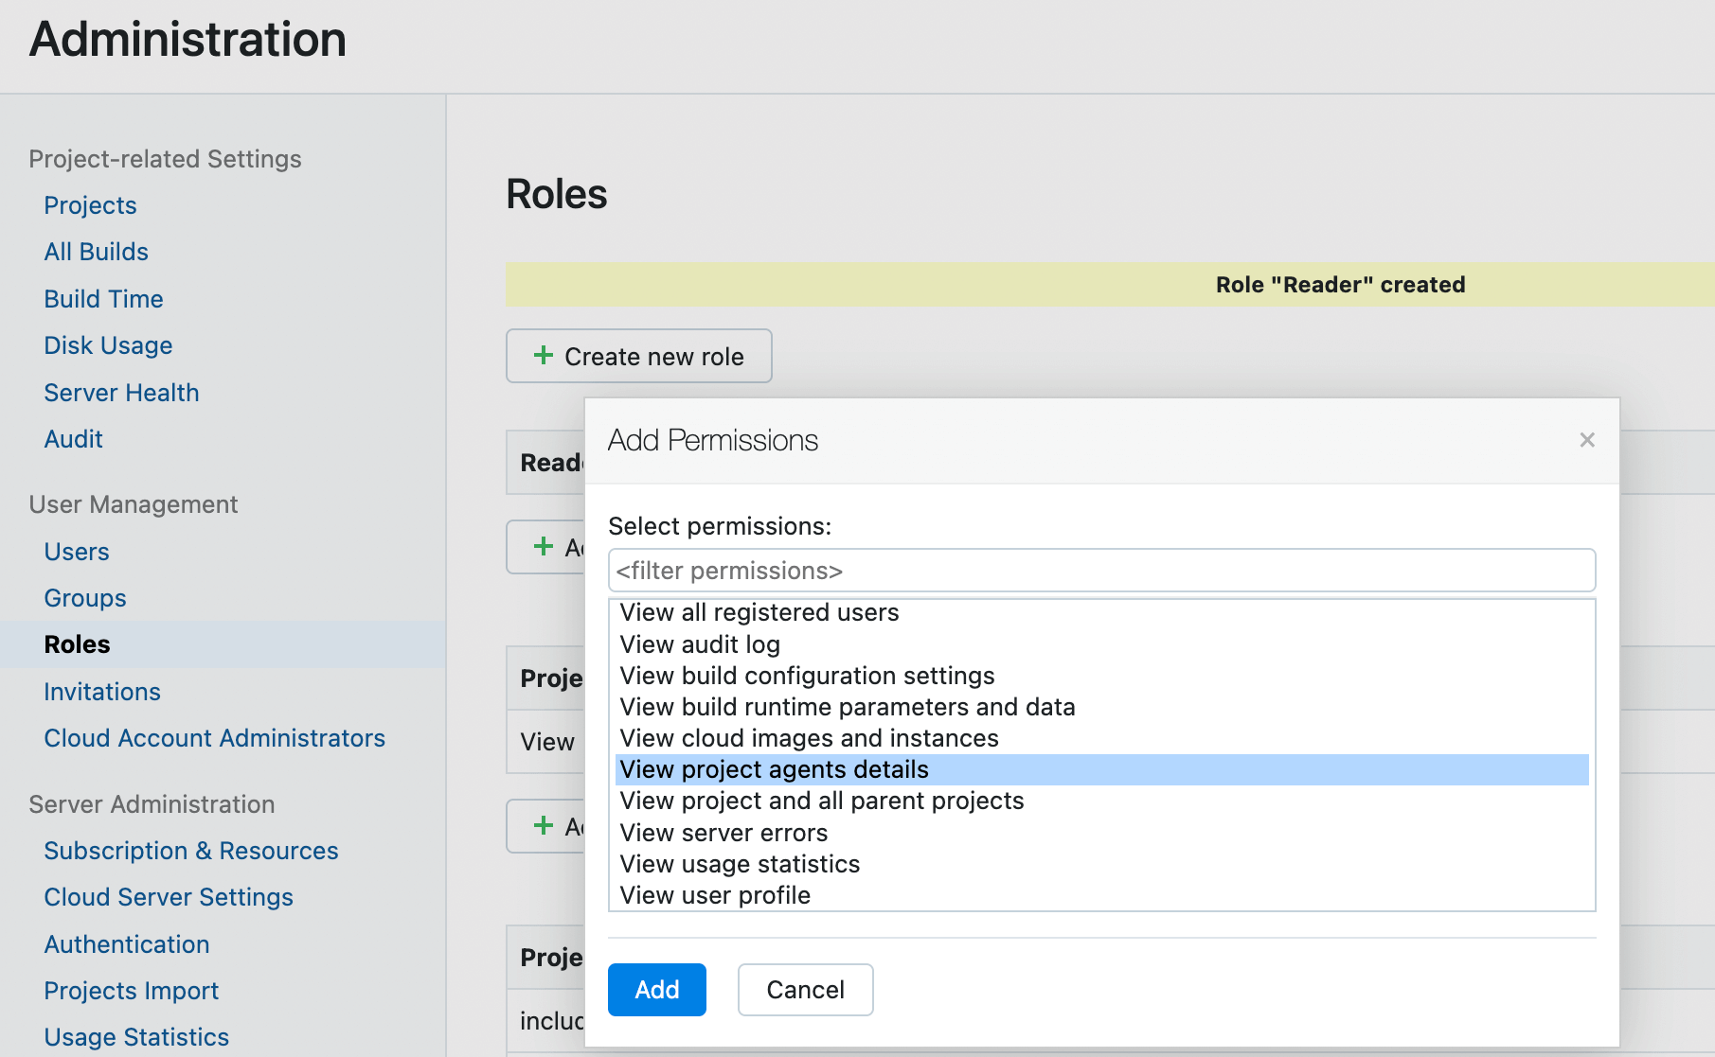Screen dimensions: 1715x1057
Task: Choose 'View usage statistics' in list
Action: [740, 864]
